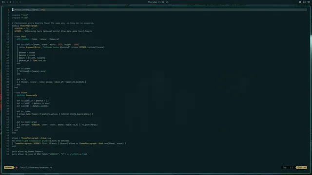Click line number 55 in the gutter
This screenshot has height=175, width=312.
(8, 154)
